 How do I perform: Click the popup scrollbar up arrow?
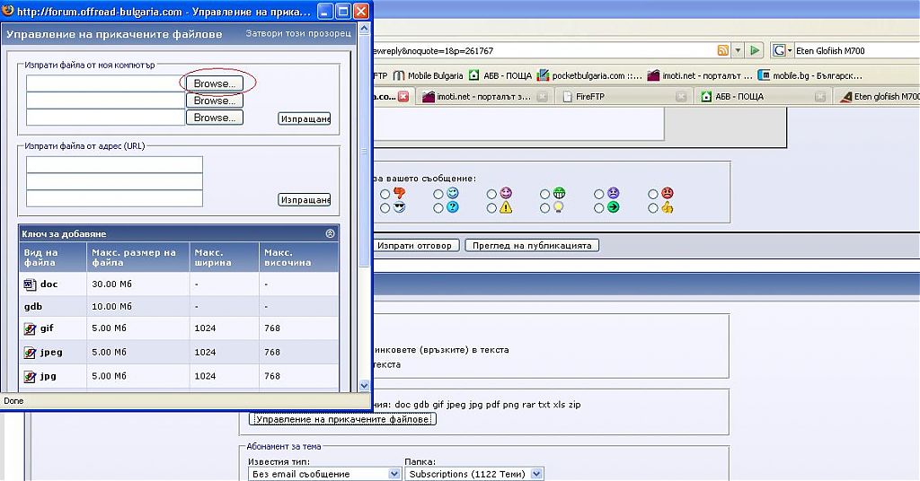click(x=365, y=28)
